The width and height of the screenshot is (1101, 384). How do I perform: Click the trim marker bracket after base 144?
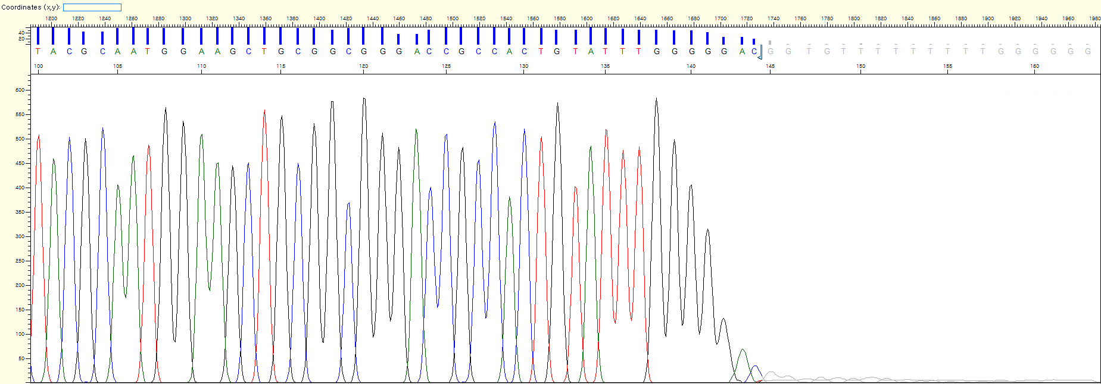760,52
